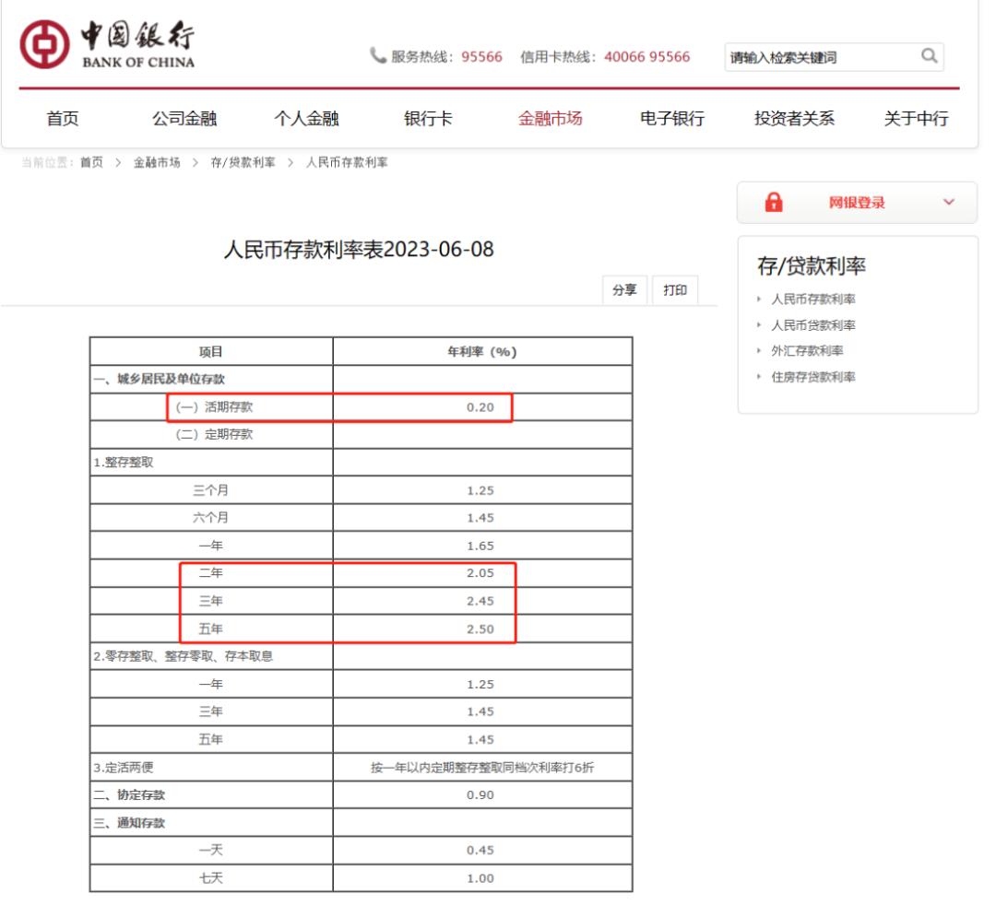The image size is (996, 905).
Task: Click the red lock icon
Action: (774, 203)
